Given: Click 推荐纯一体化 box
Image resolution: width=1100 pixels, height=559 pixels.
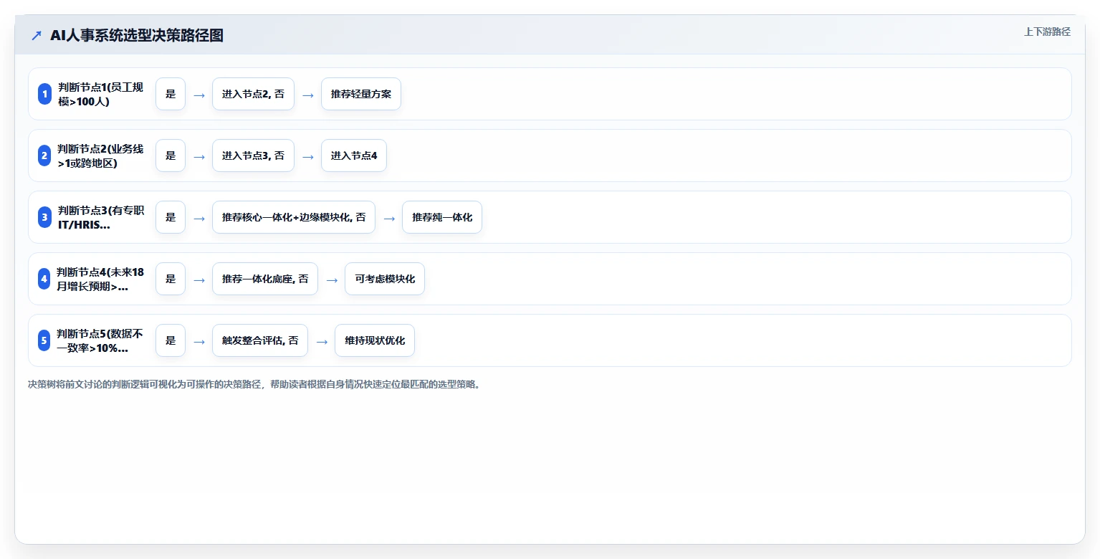Looking at the screenshot, I should point(442,217).
